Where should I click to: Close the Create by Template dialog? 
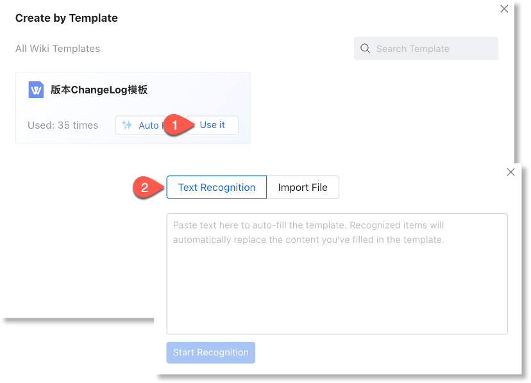point(504,9)
